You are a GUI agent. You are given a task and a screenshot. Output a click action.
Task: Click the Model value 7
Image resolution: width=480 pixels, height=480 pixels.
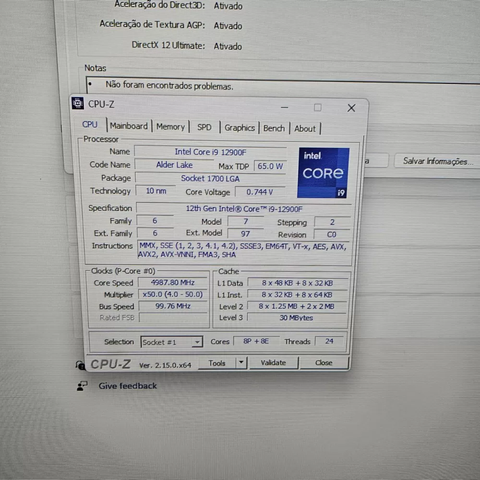pos(245,221)
